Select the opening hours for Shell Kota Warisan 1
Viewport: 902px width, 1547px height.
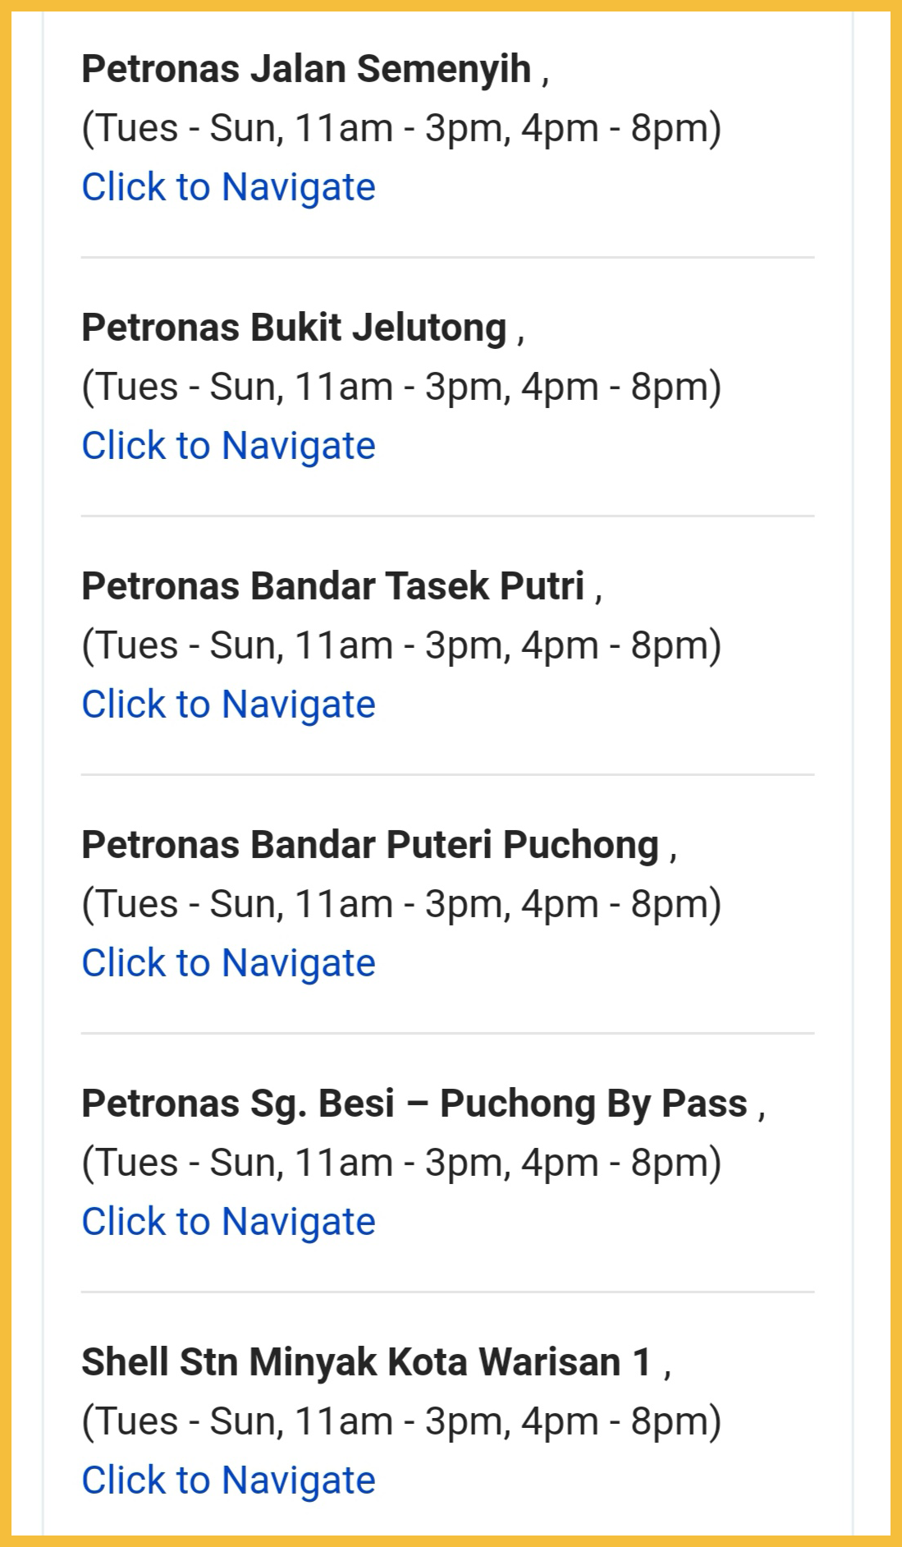401,1421
